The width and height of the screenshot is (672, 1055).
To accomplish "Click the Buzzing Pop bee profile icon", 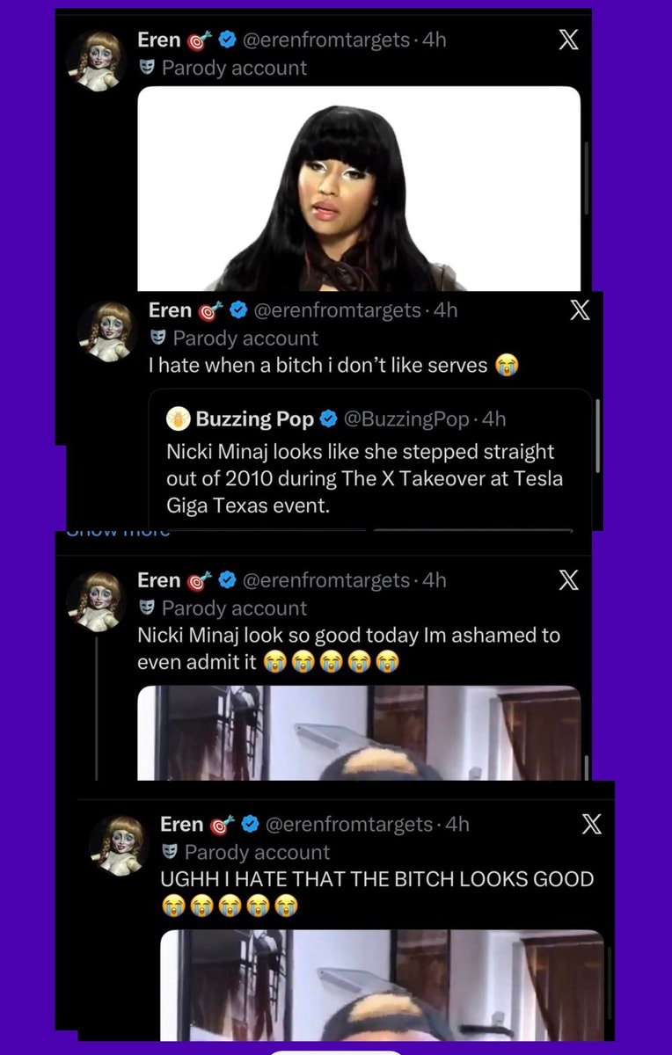I will [179, 418].
